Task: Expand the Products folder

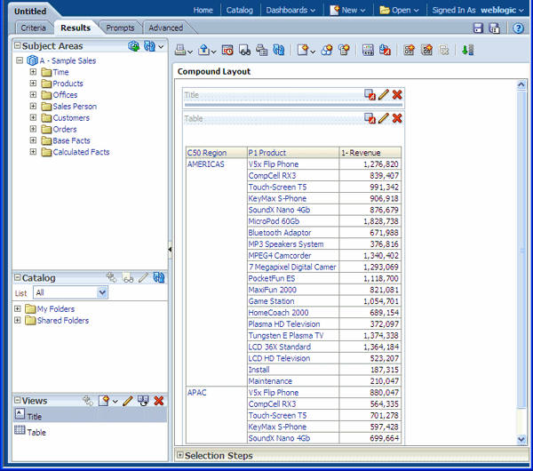Action: pyautogui.click(x=34, y=84)
